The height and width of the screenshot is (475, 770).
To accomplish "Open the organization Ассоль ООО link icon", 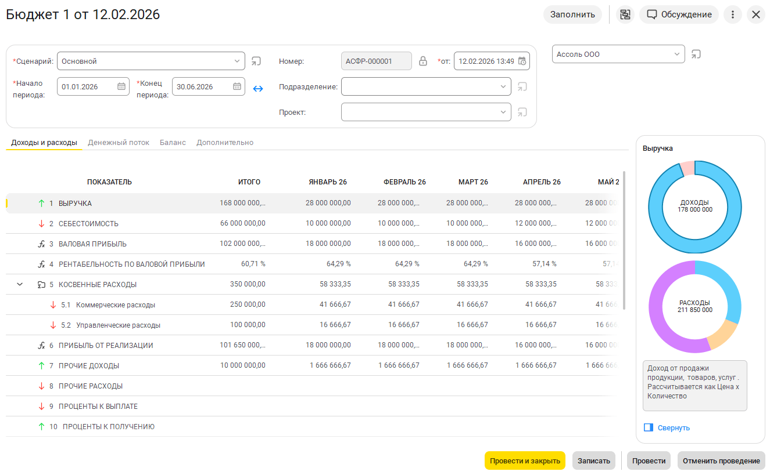I will (x=696, y=54).
